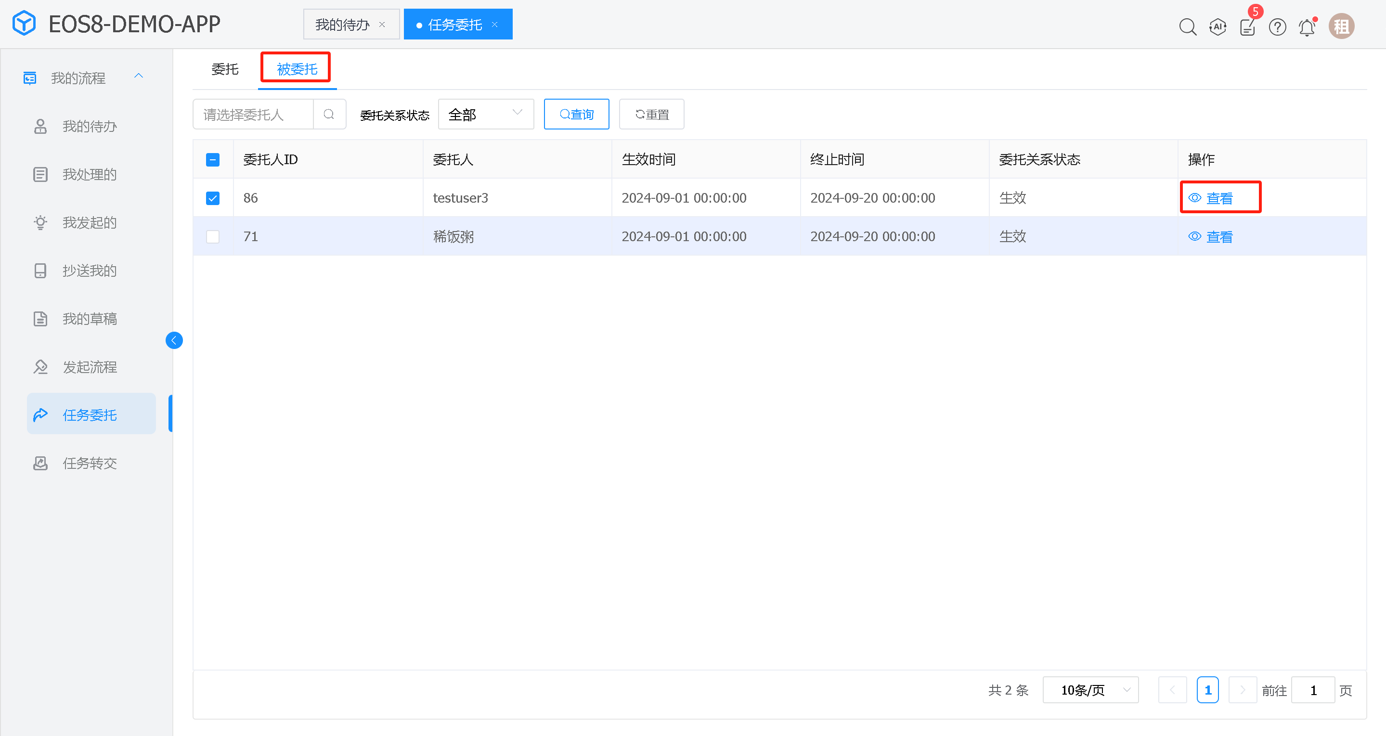This screenshot has height=736, width=1386.
Task: Collapse the 我的流程 menu group
Action: click(x=138, y=77)
